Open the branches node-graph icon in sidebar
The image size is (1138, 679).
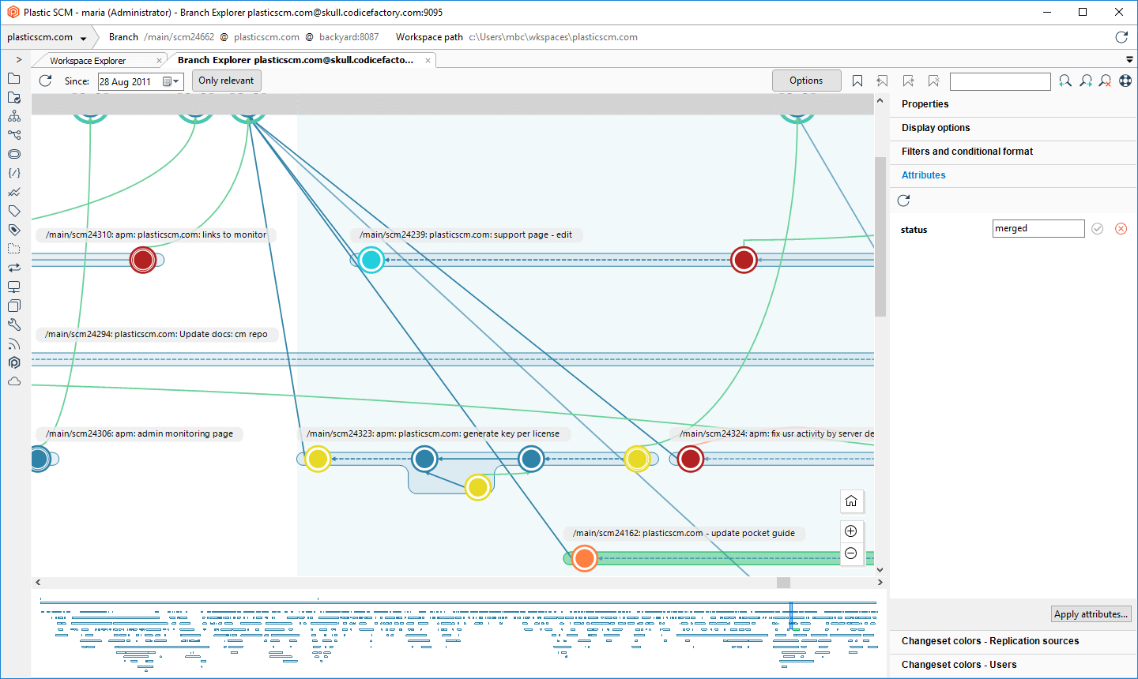point(13,135)
